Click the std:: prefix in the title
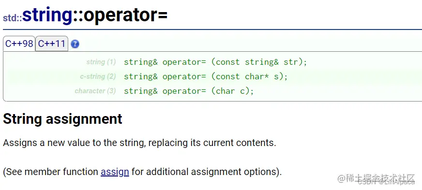 [x=13, y=18]
